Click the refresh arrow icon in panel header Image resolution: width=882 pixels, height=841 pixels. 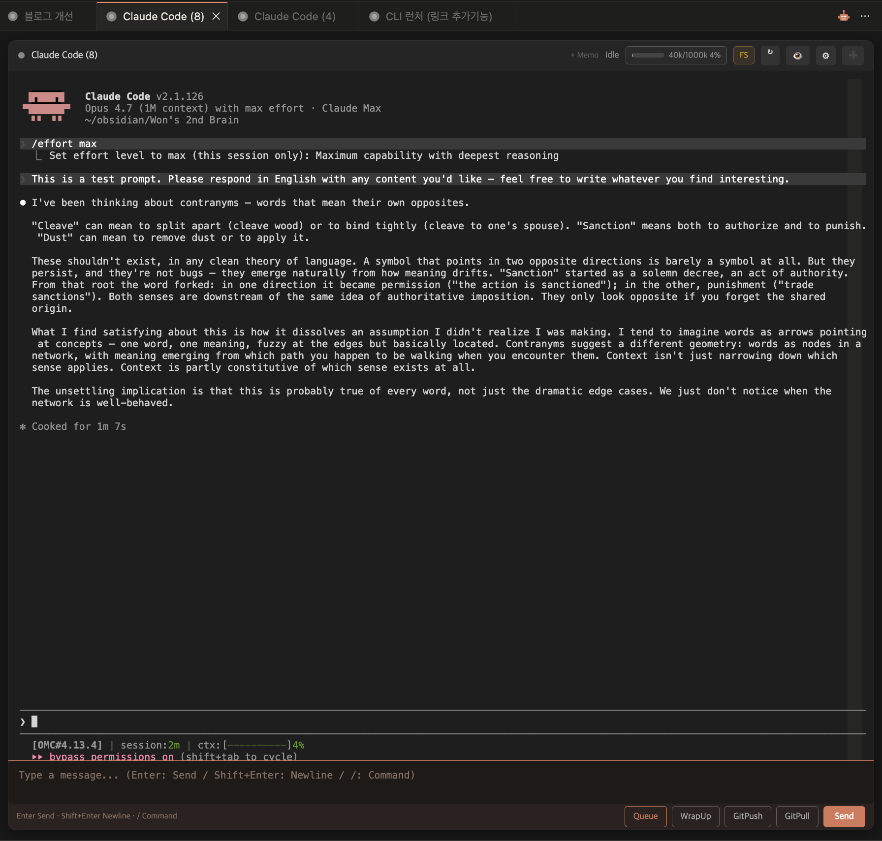770,55
